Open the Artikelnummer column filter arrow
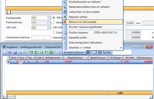 pos(62,58)
